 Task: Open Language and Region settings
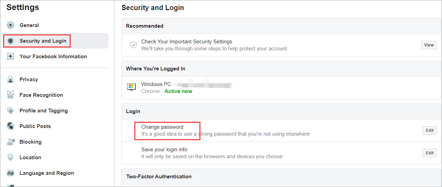[47, 173]
